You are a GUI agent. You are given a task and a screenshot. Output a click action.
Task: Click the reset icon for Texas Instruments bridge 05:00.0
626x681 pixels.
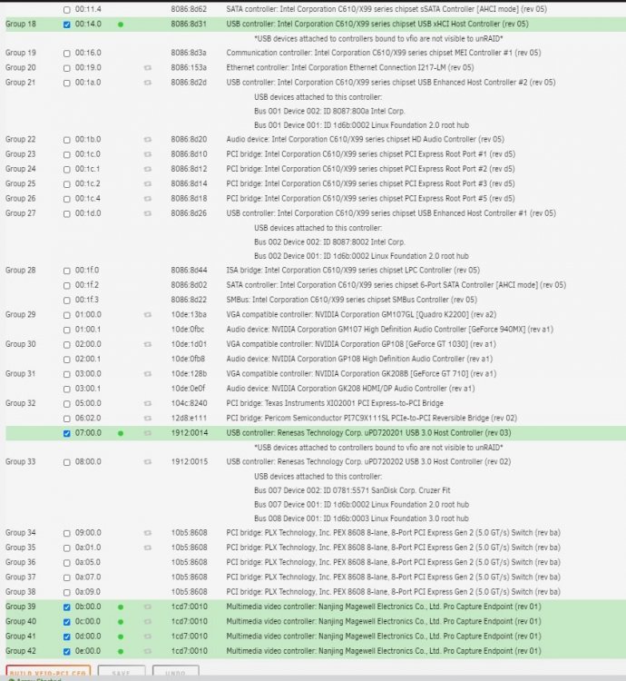coord(148,403)
